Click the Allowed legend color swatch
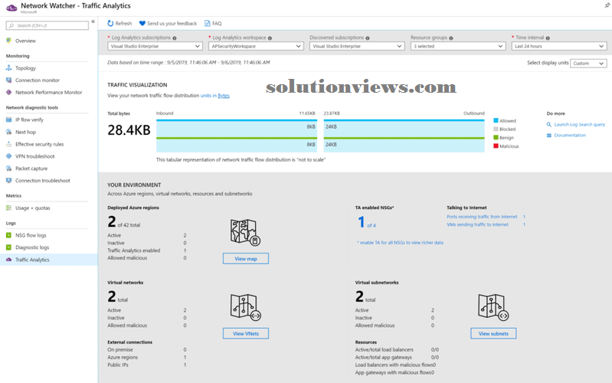This screenshot has height=383, width=612. (496, 120)
